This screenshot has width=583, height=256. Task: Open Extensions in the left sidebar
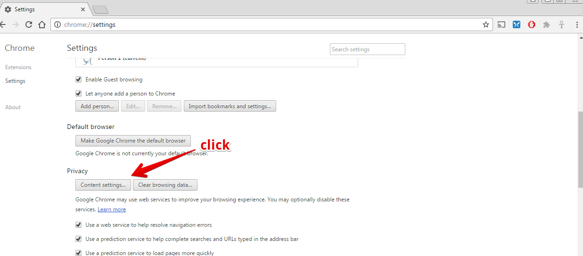point(18,67)
